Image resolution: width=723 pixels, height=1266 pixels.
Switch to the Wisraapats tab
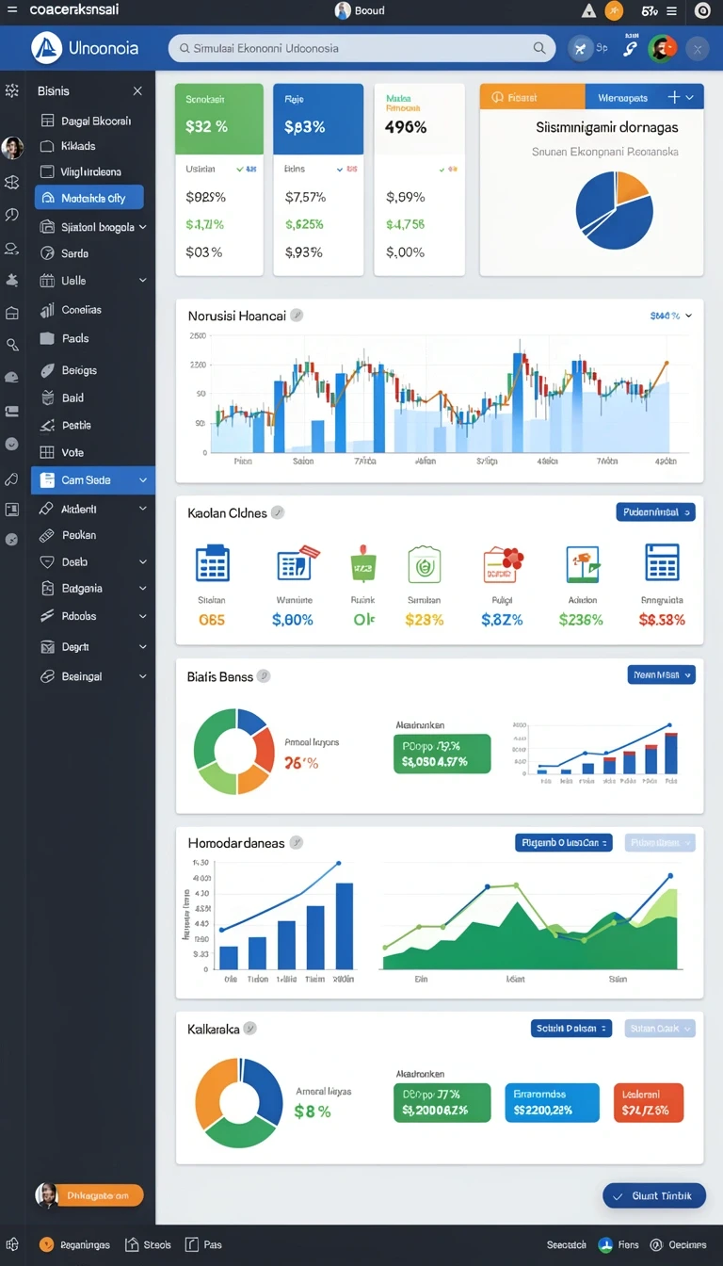[622, 97]
